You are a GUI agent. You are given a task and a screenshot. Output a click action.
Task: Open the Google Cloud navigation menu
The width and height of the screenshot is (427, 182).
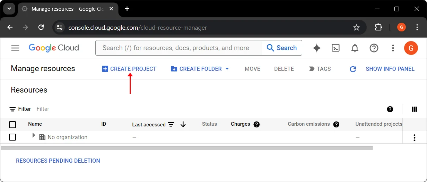coord(15,48)
